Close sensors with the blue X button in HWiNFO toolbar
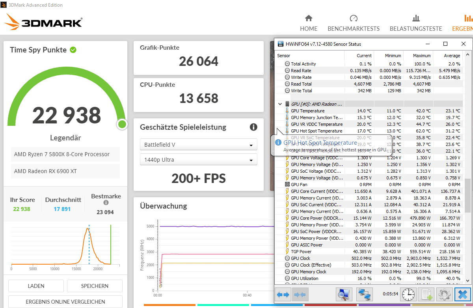Image resolution: width=473 pixels, height=308 pixels. (x=463, y=294)
